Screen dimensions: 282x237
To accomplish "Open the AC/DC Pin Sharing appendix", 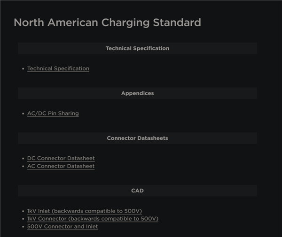I will tap(53, 114).
